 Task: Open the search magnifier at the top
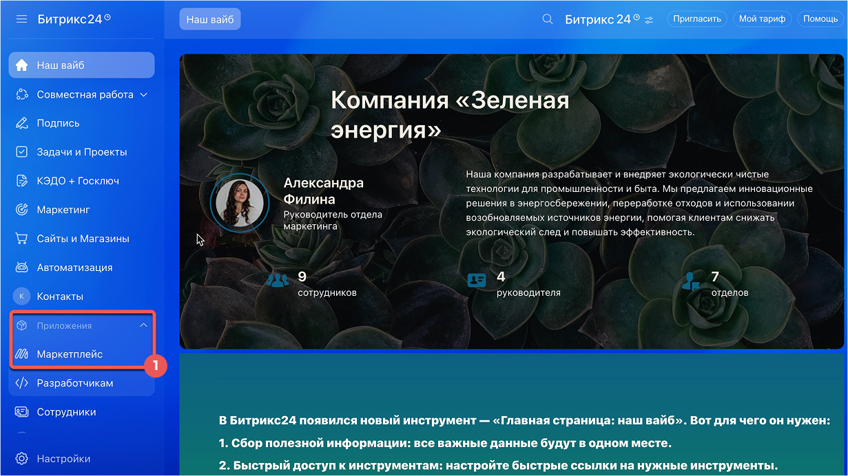pyautogui.click(x=548, y=19)
